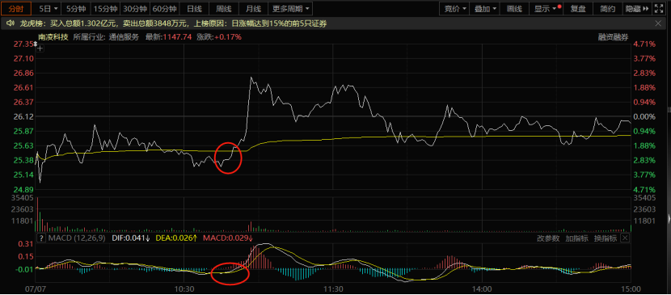Click the red notification dot on 显示
Viewport: 671px width, 295px height.
pos(559,6)
